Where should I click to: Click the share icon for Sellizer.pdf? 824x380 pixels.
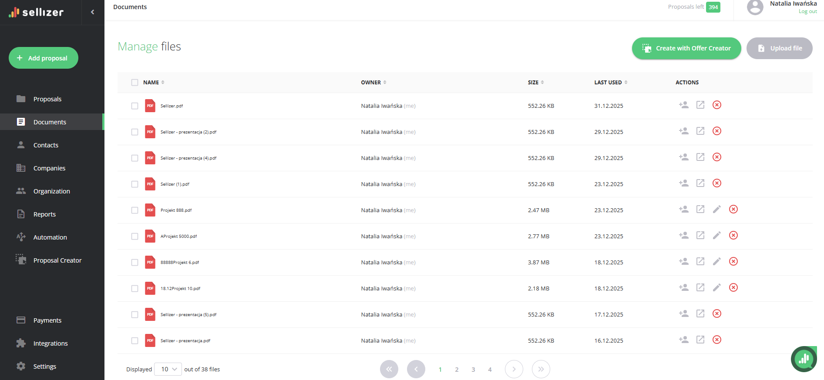pyautogui.click(x=683, y=105)
